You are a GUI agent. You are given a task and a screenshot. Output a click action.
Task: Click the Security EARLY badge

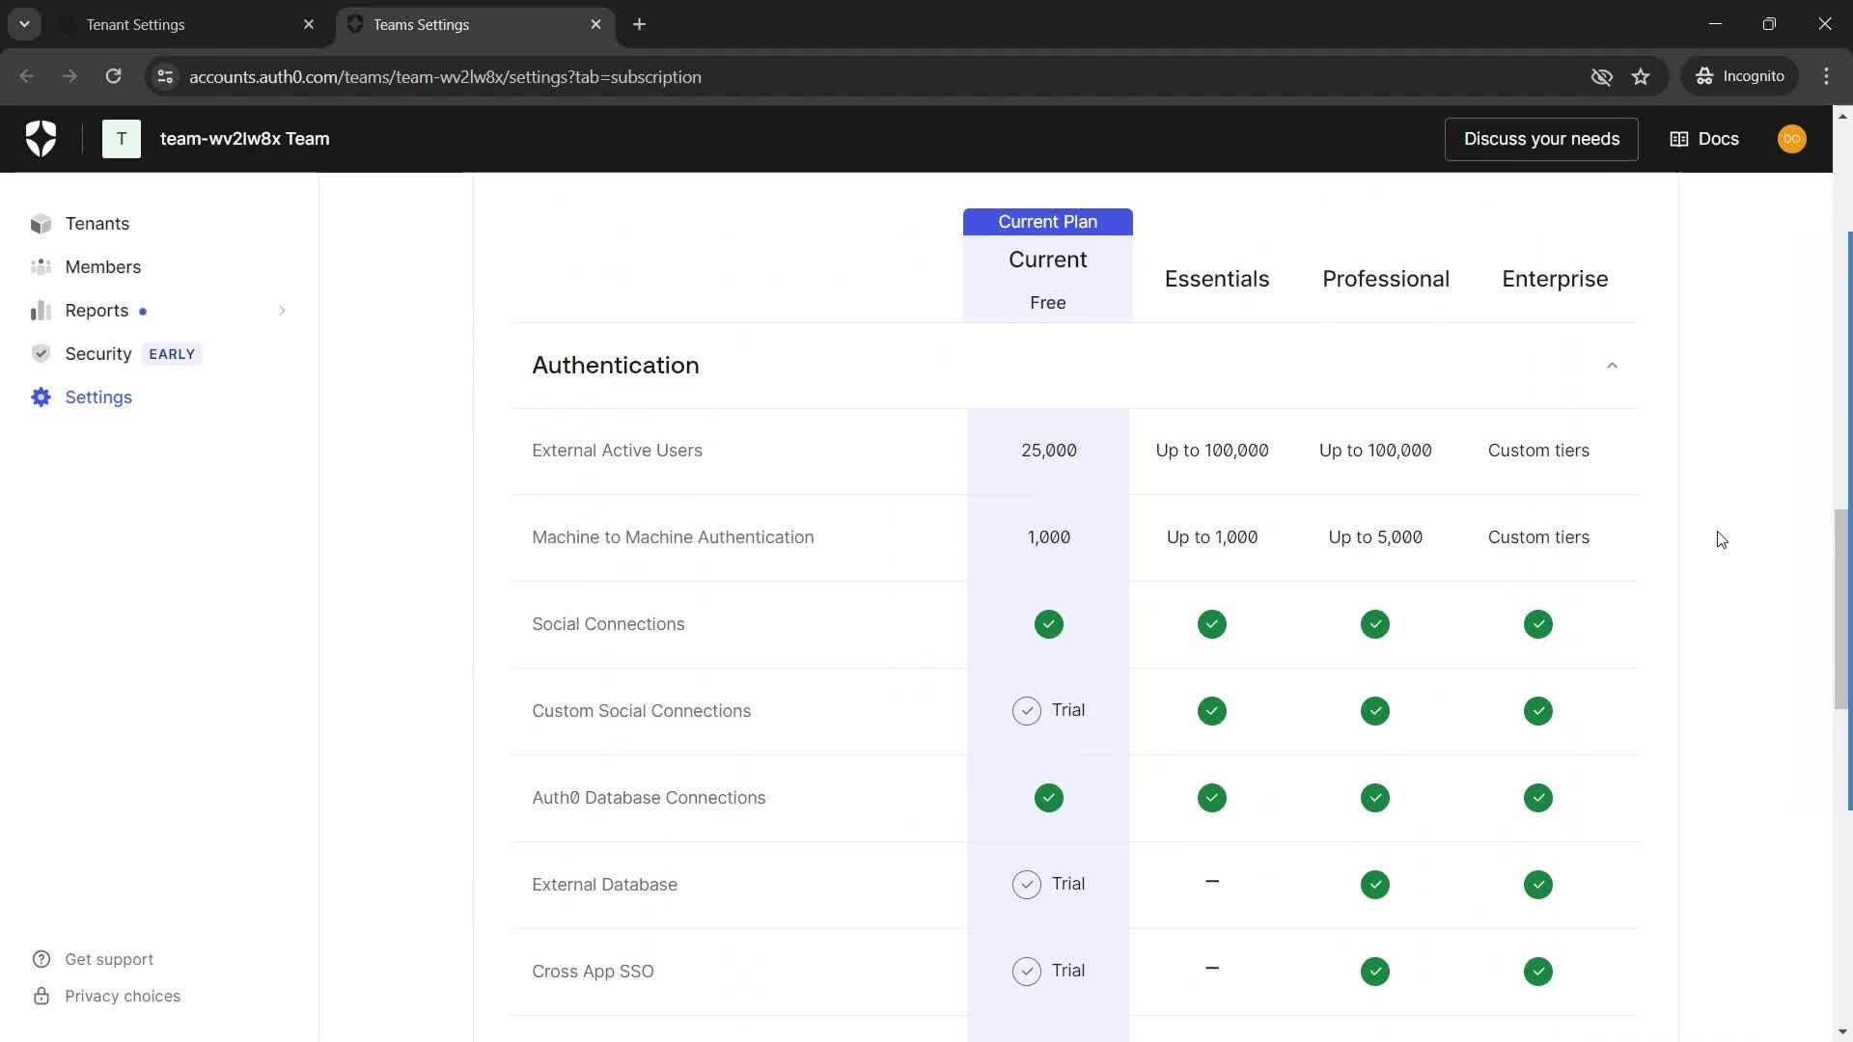point(172,354)
